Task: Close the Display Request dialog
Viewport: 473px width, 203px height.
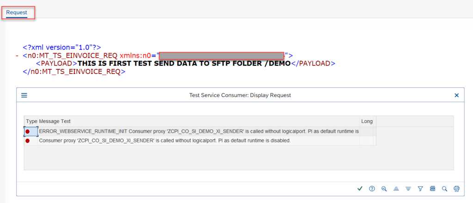Action: pos(456,95)
